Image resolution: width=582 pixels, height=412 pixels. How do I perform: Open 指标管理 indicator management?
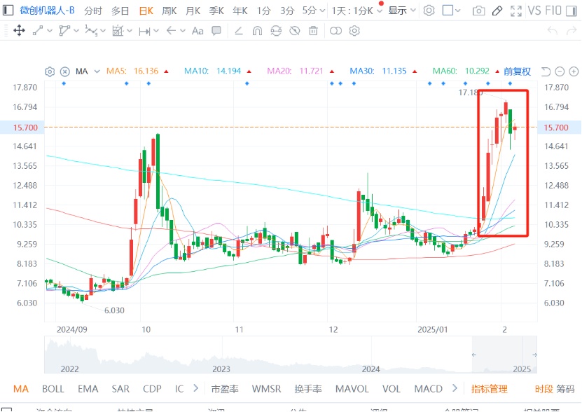(489, 388)
